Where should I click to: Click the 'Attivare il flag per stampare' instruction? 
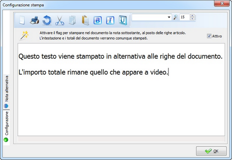113,35
